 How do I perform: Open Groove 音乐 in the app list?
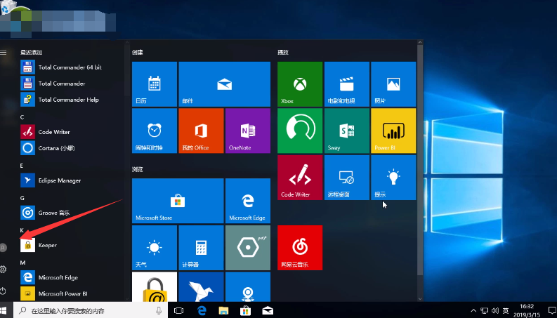pos(71,213)
